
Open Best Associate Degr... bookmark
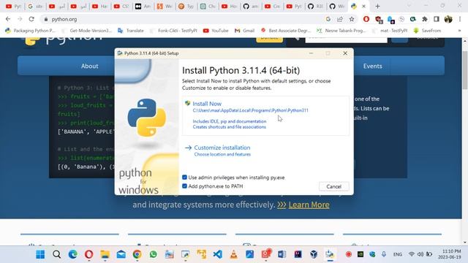(286, 31)
